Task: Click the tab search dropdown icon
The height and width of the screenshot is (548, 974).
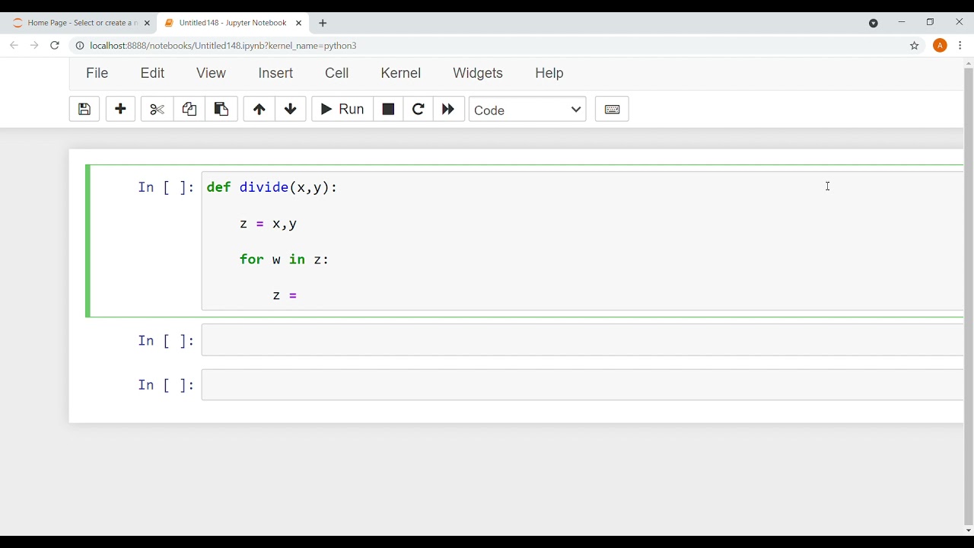Action: [x=874, y=23]
